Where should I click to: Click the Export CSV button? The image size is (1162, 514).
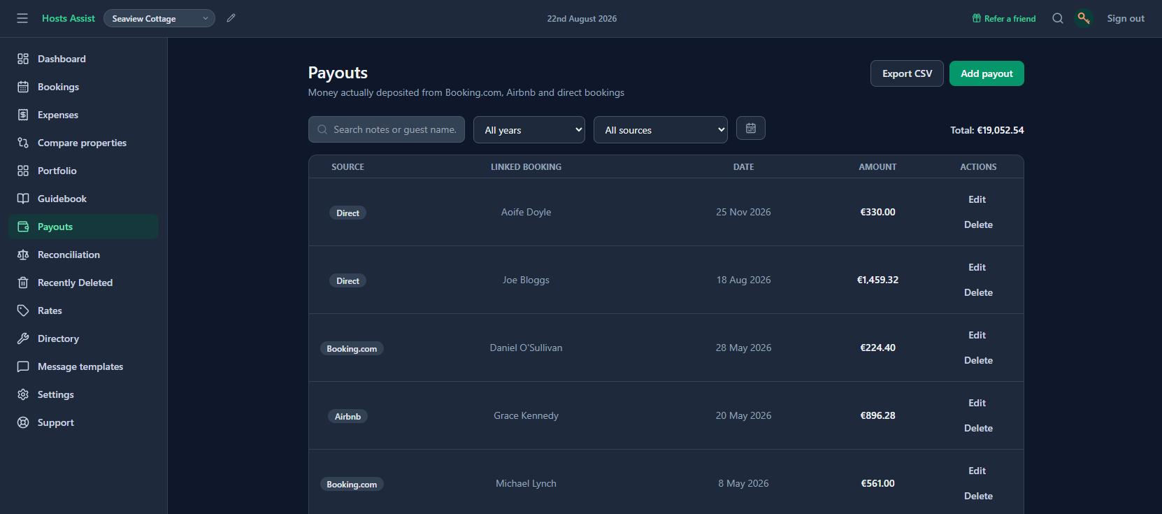click(x=907, y=73)
